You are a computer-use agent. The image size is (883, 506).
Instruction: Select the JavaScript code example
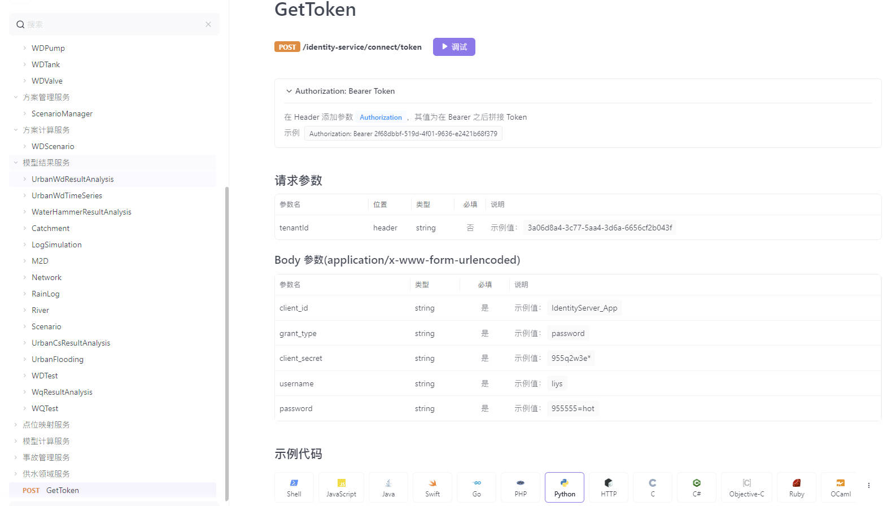(x=341, y=487)
